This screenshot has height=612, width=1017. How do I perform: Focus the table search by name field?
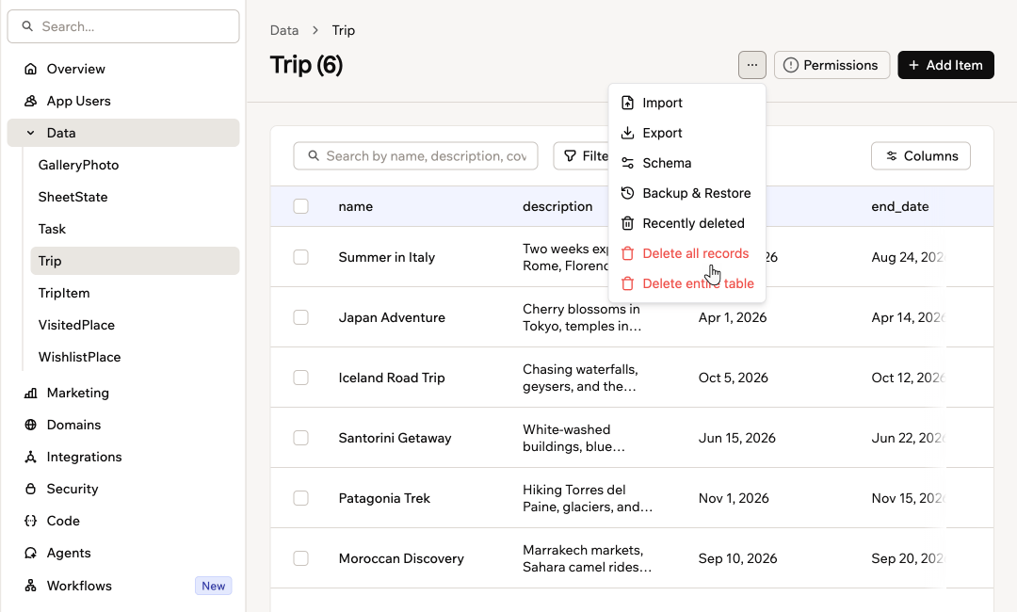tap(416, 156)
